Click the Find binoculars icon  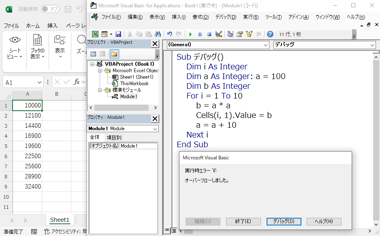pos(158,34)
